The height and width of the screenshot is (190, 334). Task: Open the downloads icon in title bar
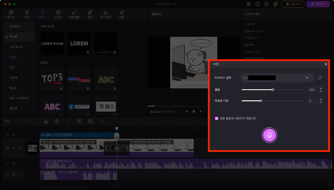point(266,4)
